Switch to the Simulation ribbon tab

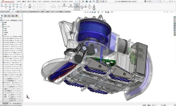[x=67, y=12]
